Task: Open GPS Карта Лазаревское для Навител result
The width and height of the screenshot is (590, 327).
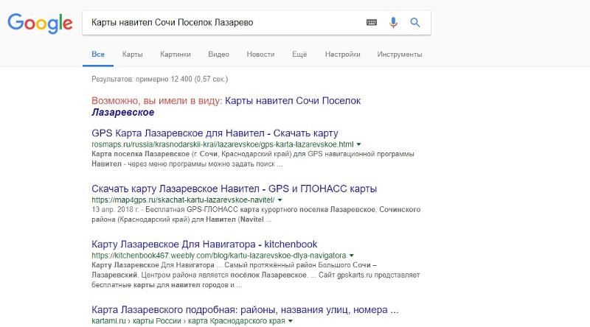Action: [215, 133]
